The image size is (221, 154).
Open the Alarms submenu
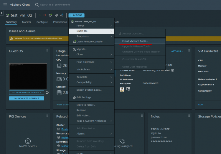click(x=91, y=134)
